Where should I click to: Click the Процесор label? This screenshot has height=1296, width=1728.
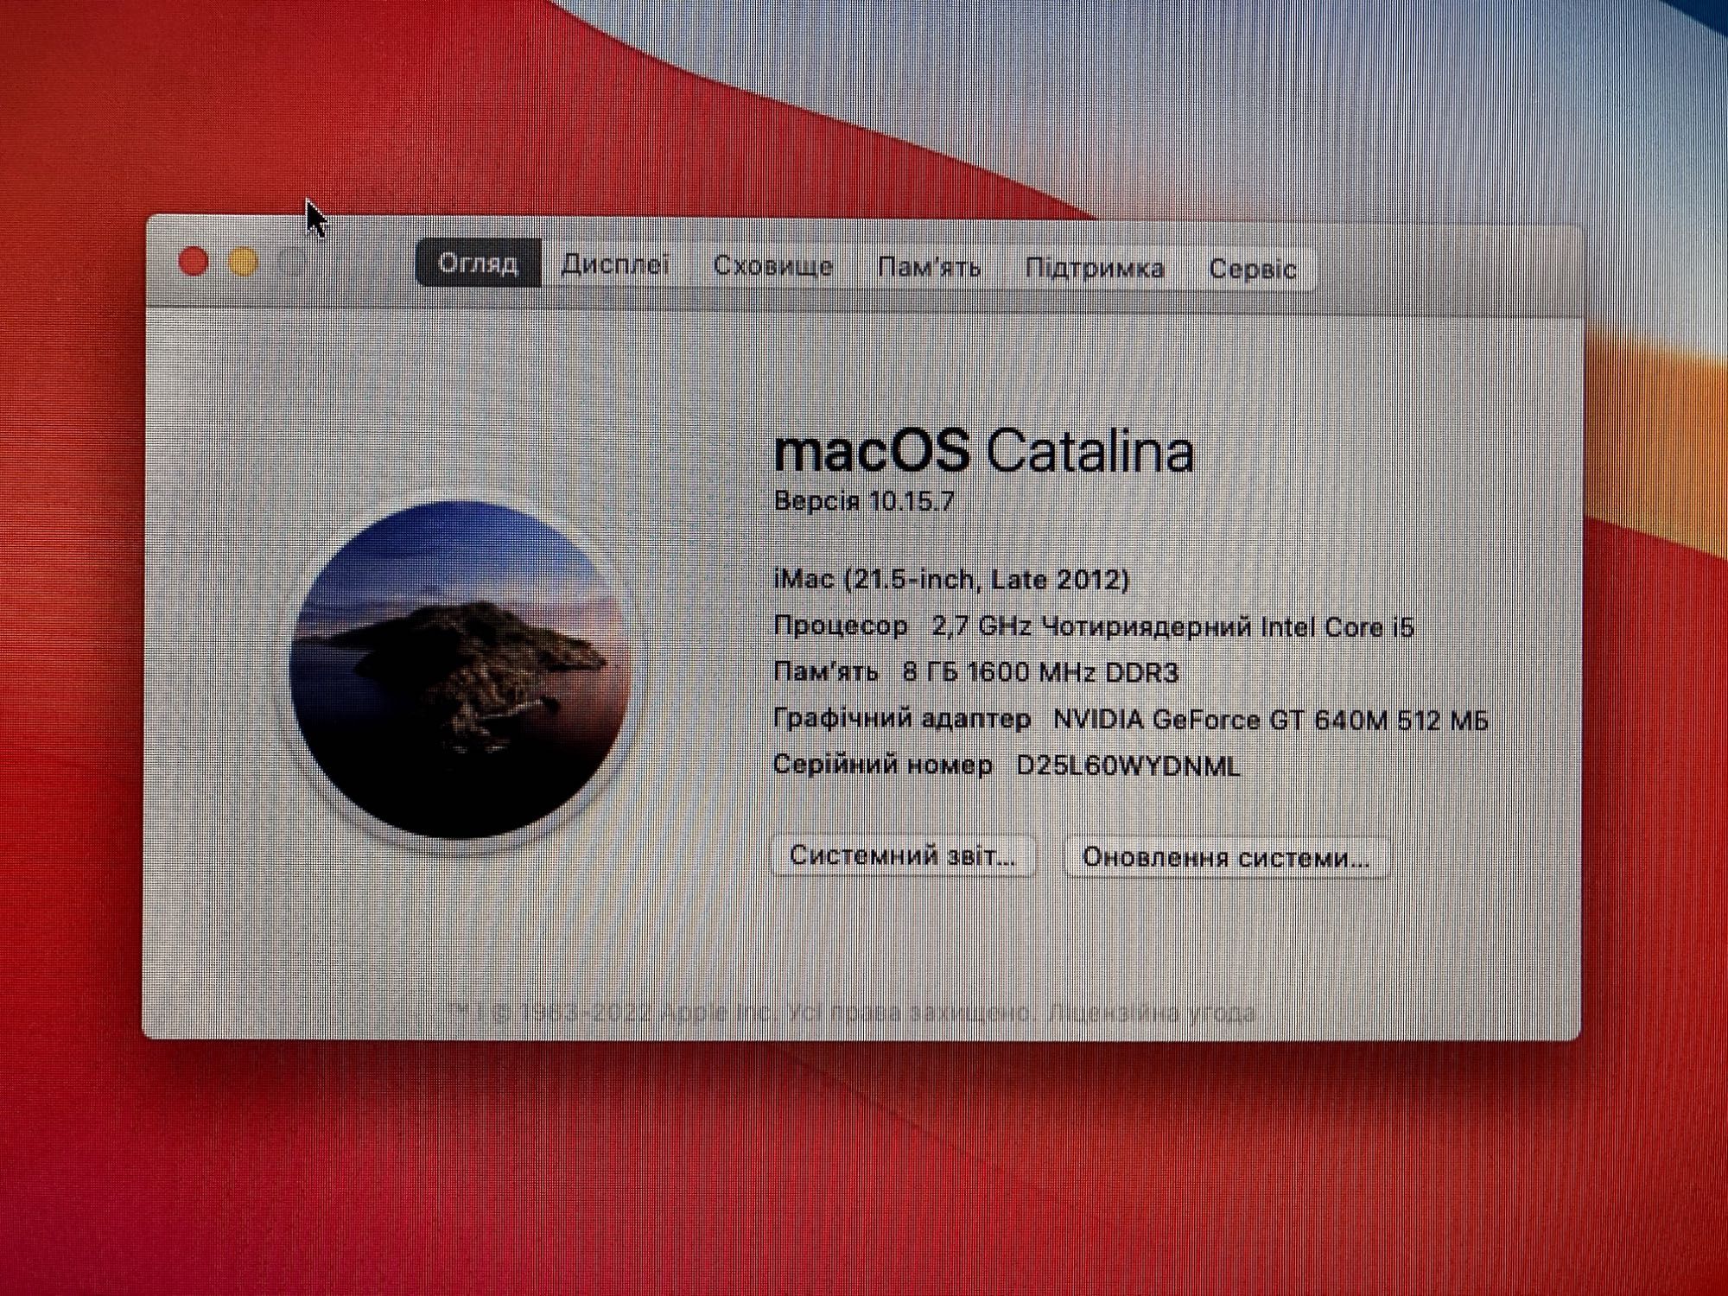coord(841,626)
